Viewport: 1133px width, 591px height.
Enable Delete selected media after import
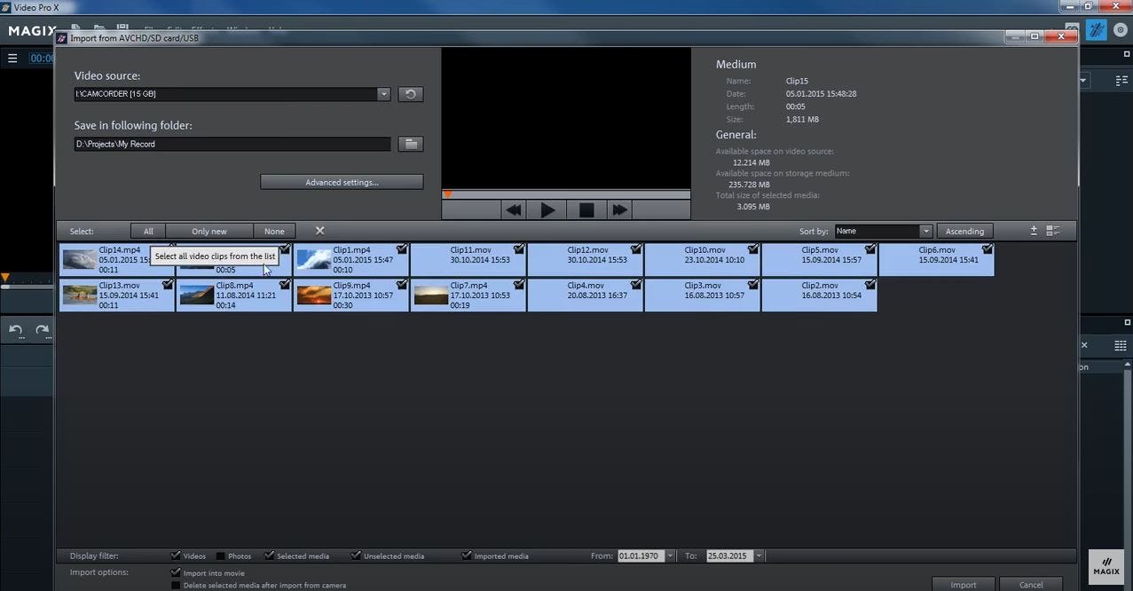(176, 586)
